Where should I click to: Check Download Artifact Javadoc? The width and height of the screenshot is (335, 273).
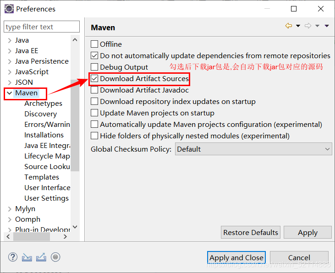(x=94, y=90)
